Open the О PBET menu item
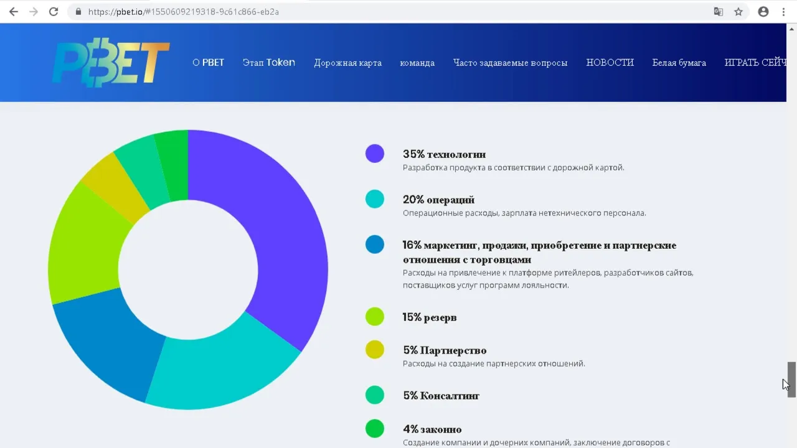This screenshot has height=448, width=797. [x=208, y=62]
